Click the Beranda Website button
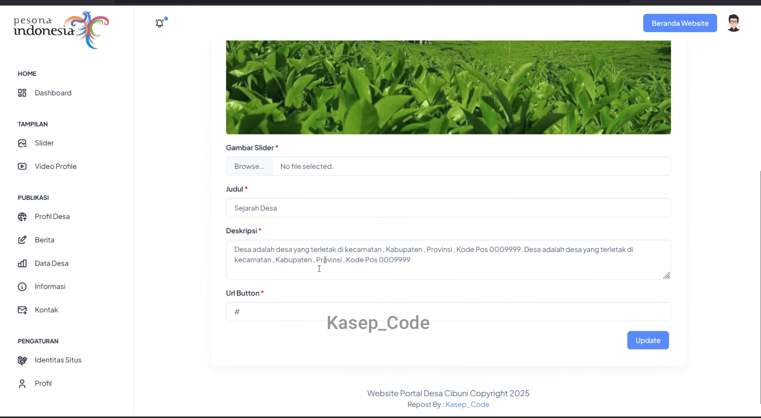The image size is (761, 418). pyautogui.click(x=680, y=23)
